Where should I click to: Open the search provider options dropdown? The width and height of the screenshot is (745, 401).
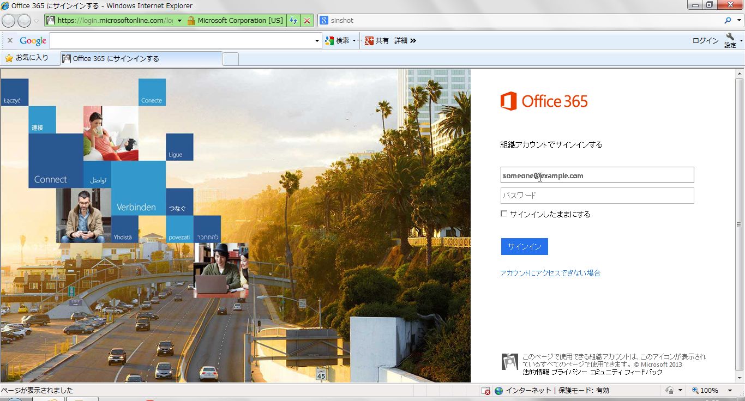point(738,21)
